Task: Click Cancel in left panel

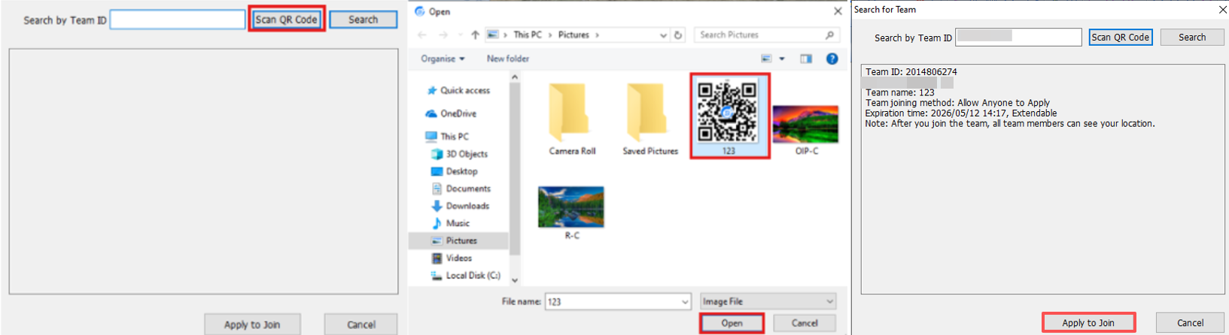Action: [360, 324]
